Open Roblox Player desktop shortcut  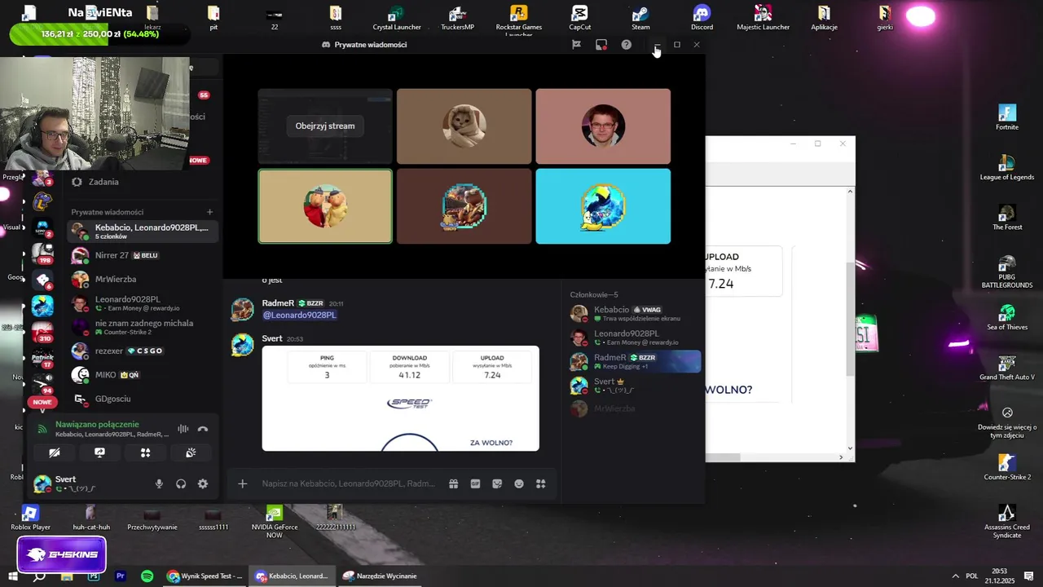(x=30, y=517)
